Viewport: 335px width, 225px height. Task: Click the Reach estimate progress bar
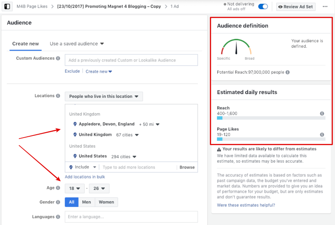[271, 118]
